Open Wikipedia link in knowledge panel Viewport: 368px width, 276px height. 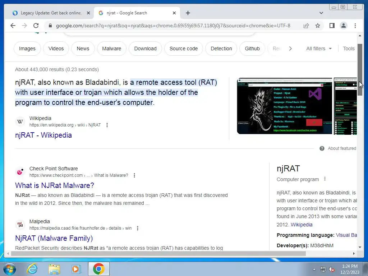(x=302, y=225)
